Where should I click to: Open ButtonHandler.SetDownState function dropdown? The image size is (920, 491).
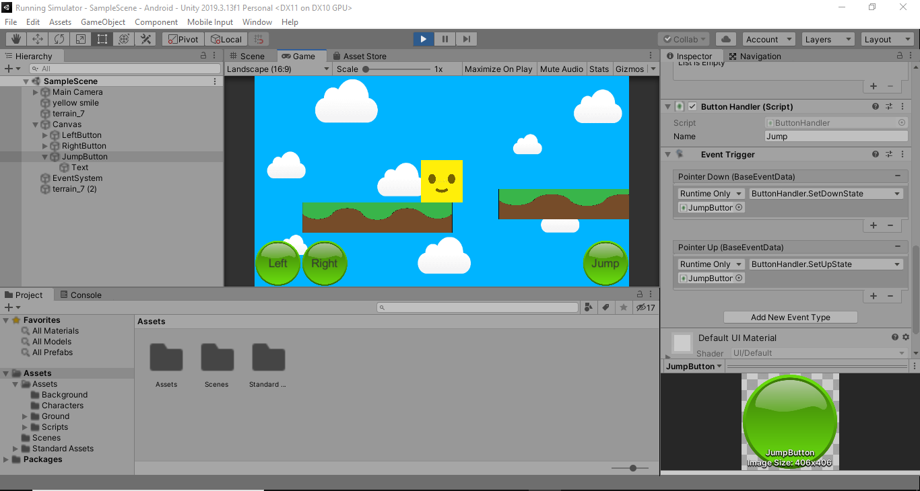pos(826,194)
